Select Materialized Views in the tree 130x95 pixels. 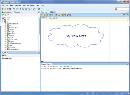click(x=14, y=50)
